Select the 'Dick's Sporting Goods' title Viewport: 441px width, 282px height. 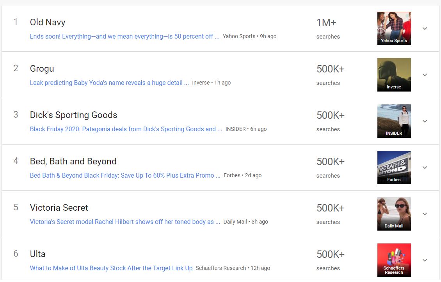73,115
